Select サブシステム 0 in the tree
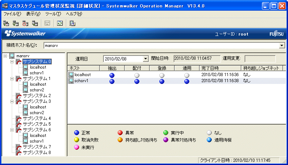 [x=37, y=62]
